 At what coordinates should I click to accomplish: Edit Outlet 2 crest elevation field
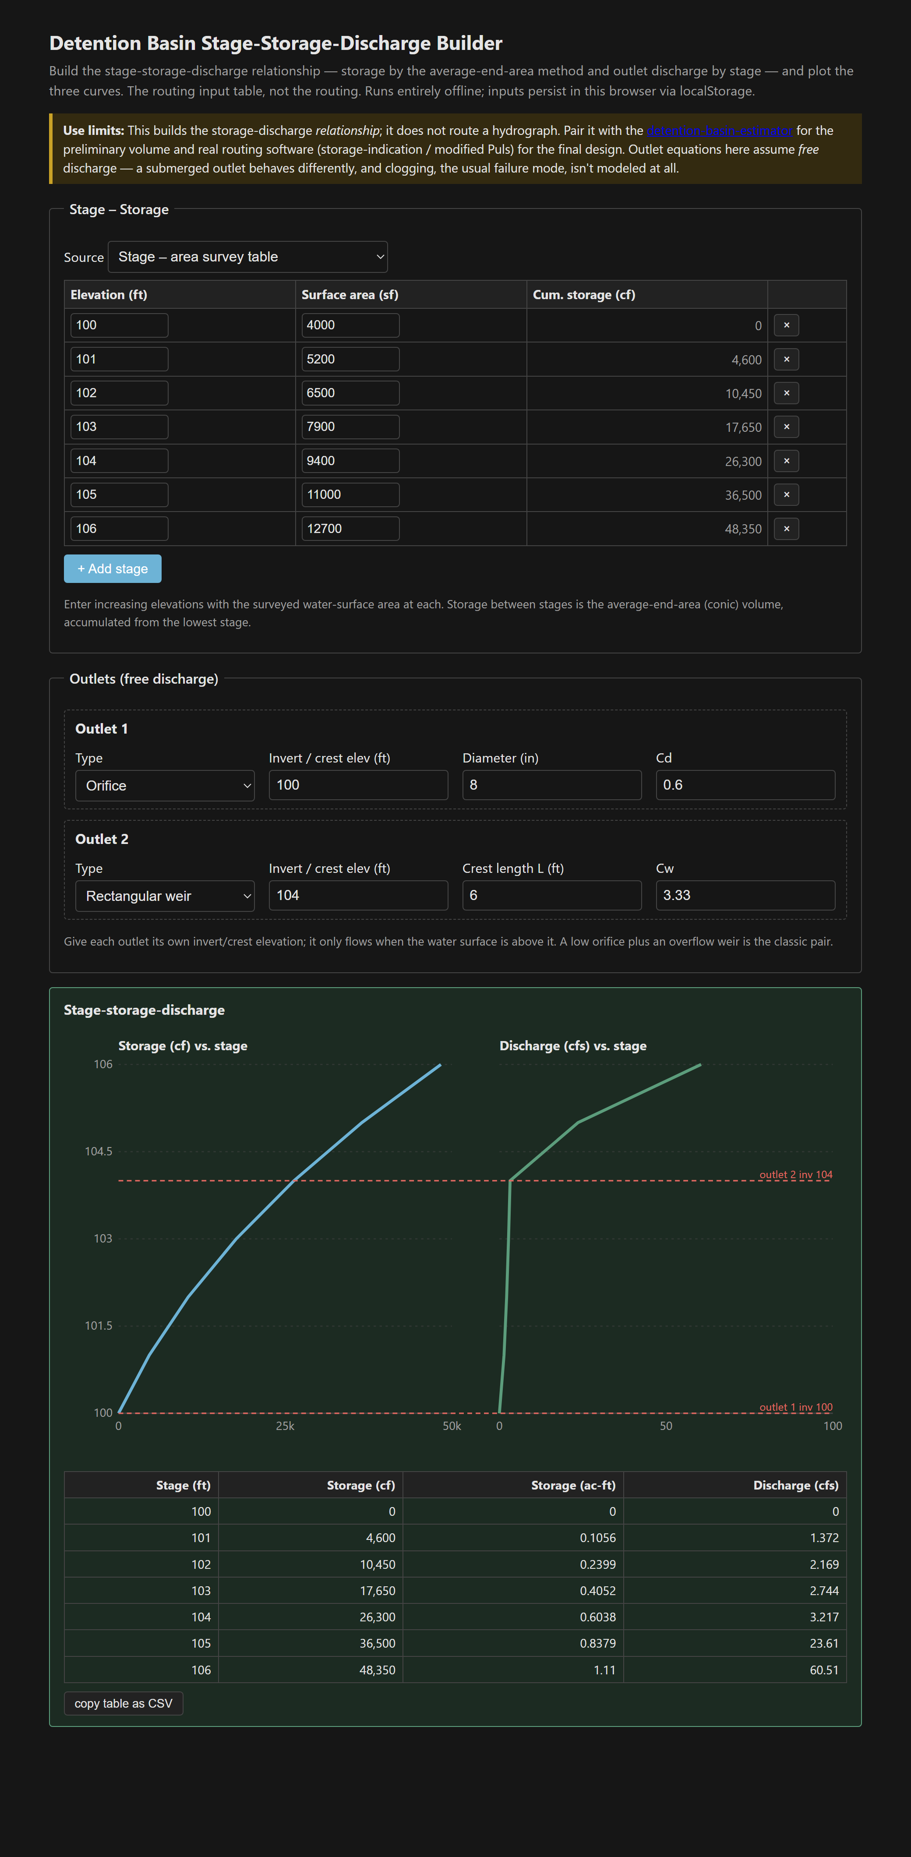[358, 895]
